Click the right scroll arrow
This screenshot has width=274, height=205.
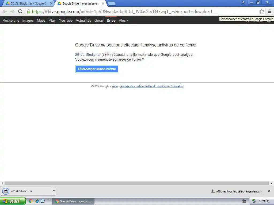point(271,183)
